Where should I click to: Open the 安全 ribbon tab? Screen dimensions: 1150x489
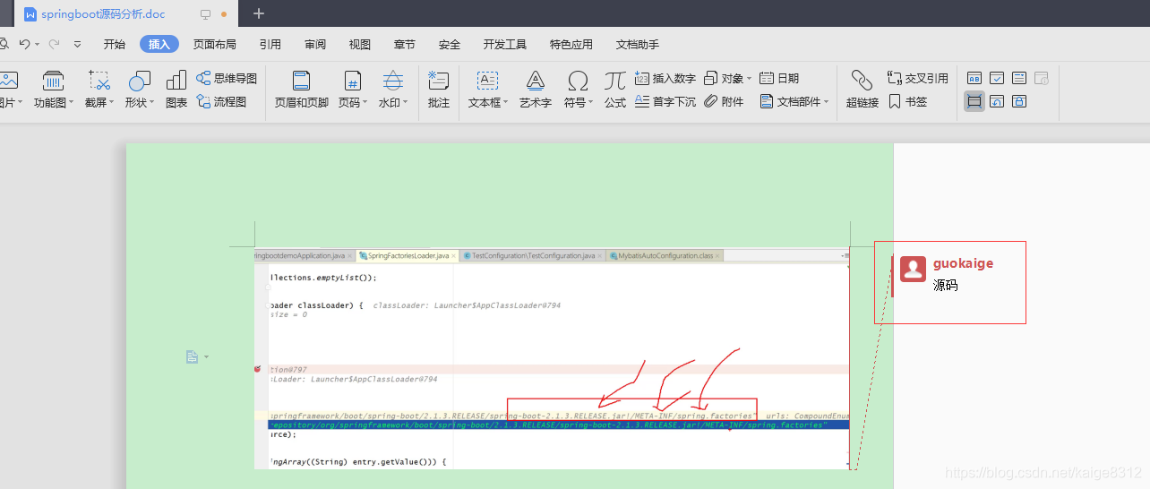pyautogui.click(x=450, y=44)
